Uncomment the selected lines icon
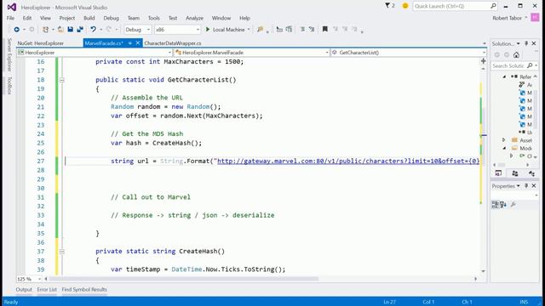545x306 pixels. click(x=312, y=30)
